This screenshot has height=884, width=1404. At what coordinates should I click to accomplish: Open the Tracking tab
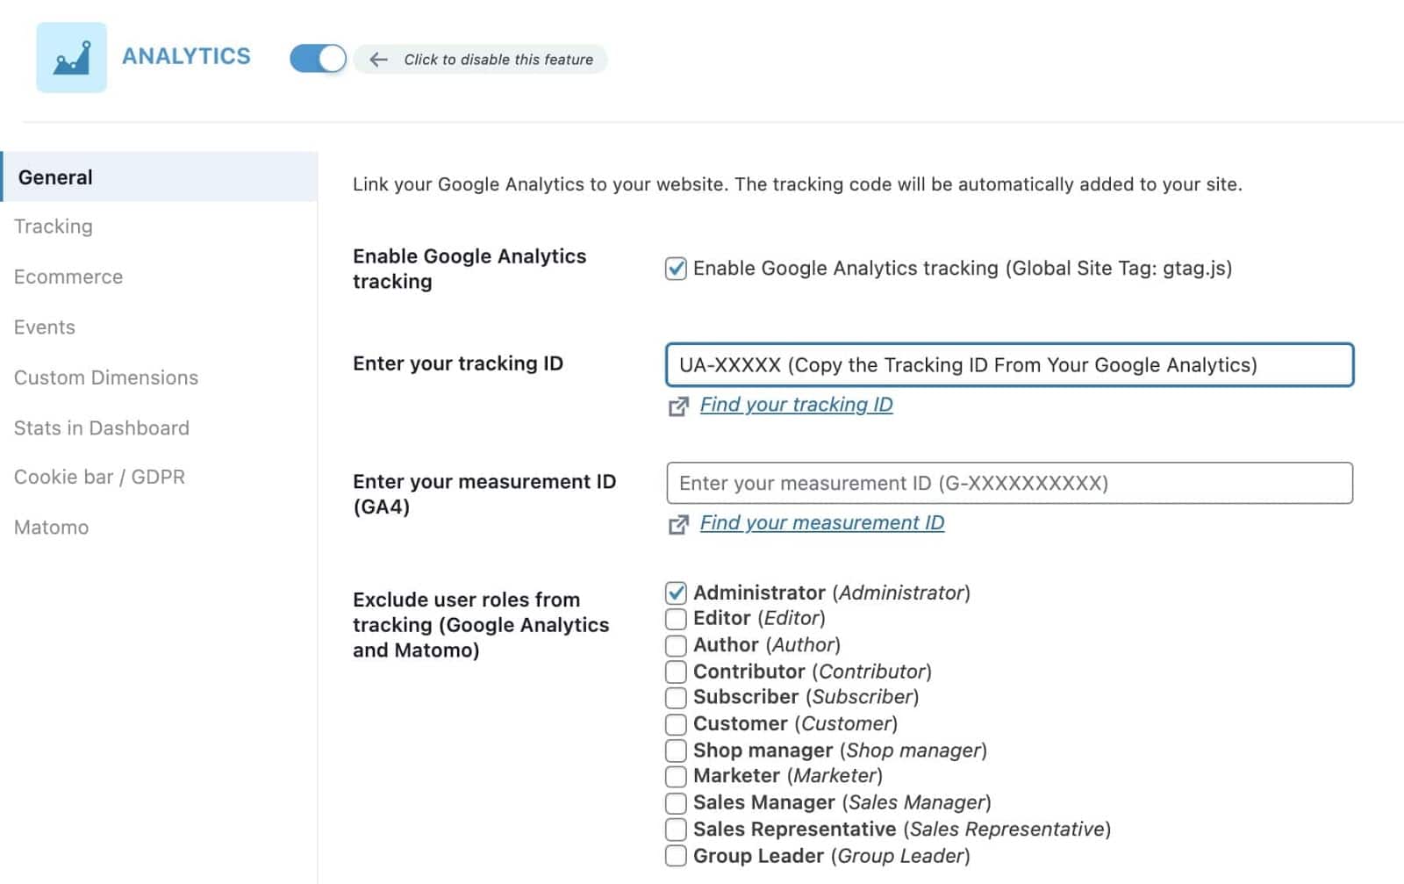pyautogui.click(x=54, y=226)
